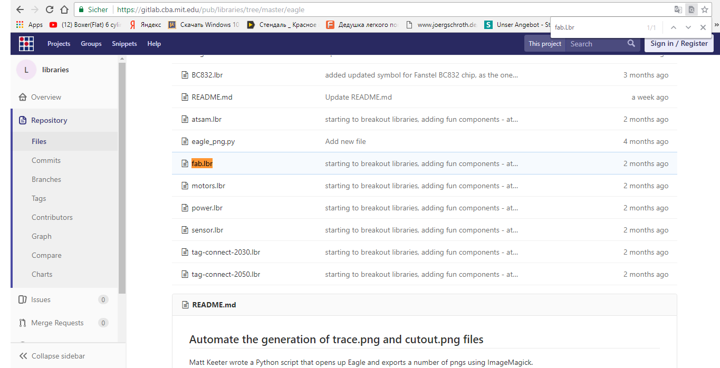
Task: Open the fab.lbr file link
Action: 202,163
